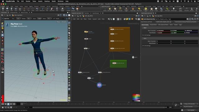Select the Grid shelf tool

20,9
